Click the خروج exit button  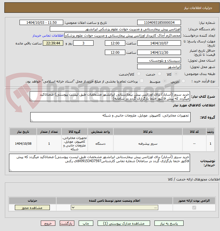pos(48,223)
